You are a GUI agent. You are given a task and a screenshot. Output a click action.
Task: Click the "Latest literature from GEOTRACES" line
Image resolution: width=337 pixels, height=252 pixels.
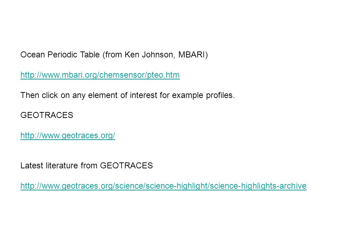point(87,166)
